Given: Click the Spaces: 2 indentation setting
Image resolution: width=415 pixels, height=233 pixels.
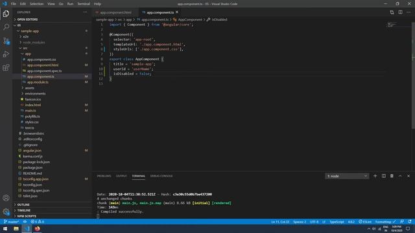Looking at the screenshot, I should tap(300, 221).
